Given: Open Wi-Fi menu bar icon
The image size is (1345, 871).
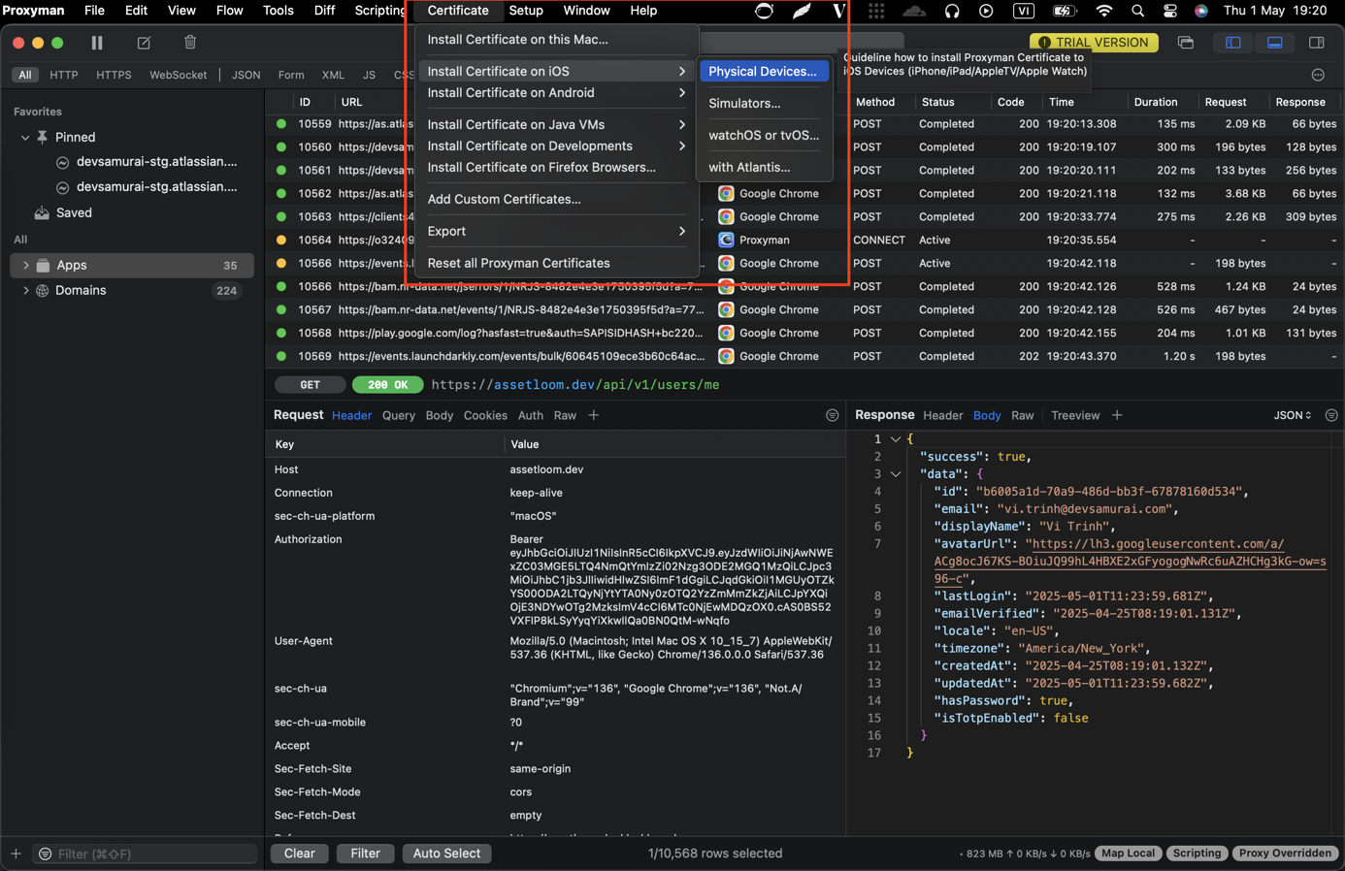Looking at the screenshot, I should click(1103, 11).
